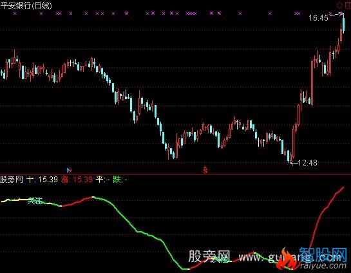
Task: Select the 12.48 low price label
Action: pos(308,163)
